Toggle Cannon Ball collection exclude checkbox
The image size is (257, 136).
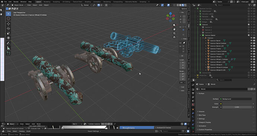[x=249, y=73]
